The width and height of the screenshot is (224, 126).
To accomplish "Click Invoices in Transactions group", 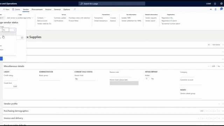I will (113, 18).
